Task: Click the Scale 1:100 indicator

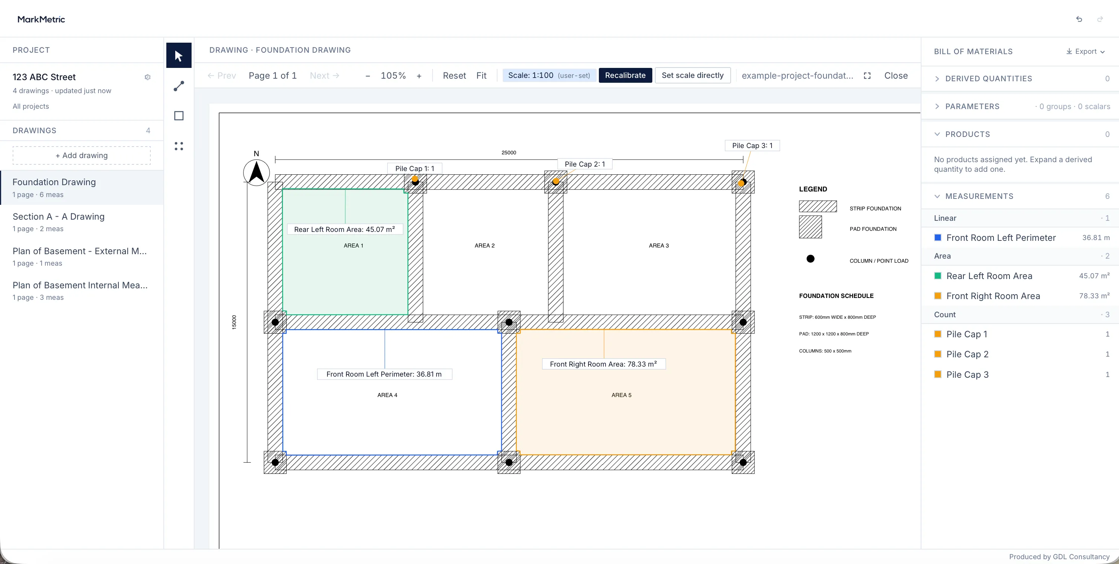Action: tap(549, 75)
